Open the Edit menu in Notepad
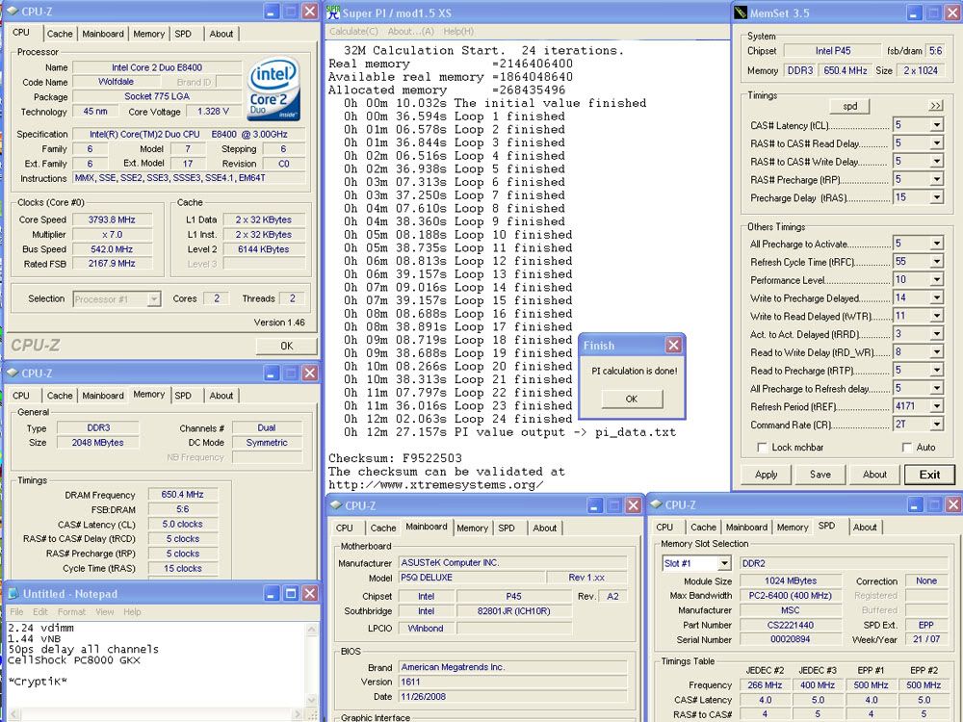The width and height of the screenshot is (963, 722). pos(40,611)
